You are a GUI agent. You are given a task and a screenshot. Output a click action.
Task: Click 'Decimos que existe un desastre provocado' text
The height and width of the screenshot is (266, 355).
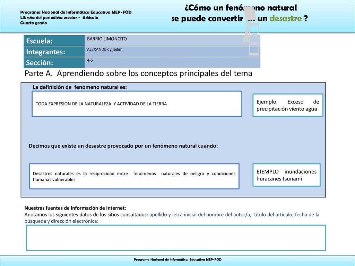(x=123, y=146)
